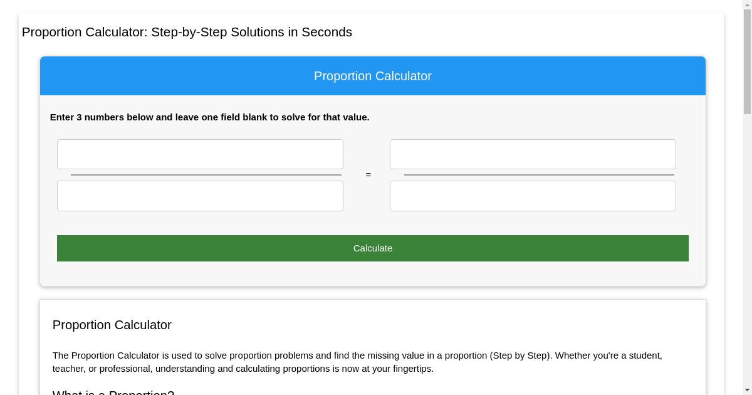Screen dimensions: 752x395
Task: Select the page title Step-by-Step Solutions heading
Action: click(x=186, y=32)
